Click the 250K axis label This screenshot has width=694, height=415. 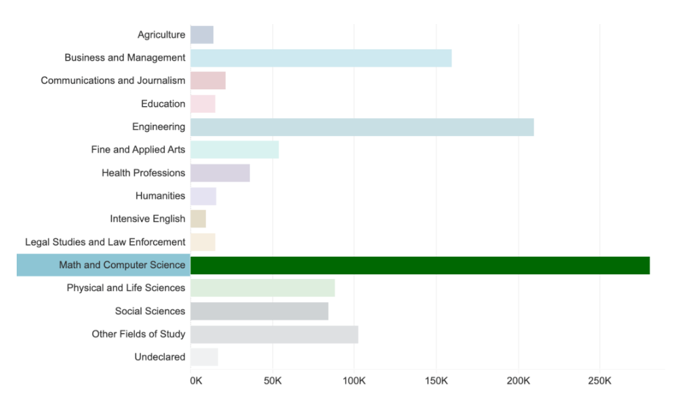(x=599, y=381)
